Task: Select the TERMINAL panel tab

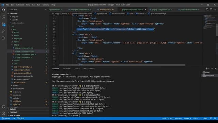Action: (56, 69)
